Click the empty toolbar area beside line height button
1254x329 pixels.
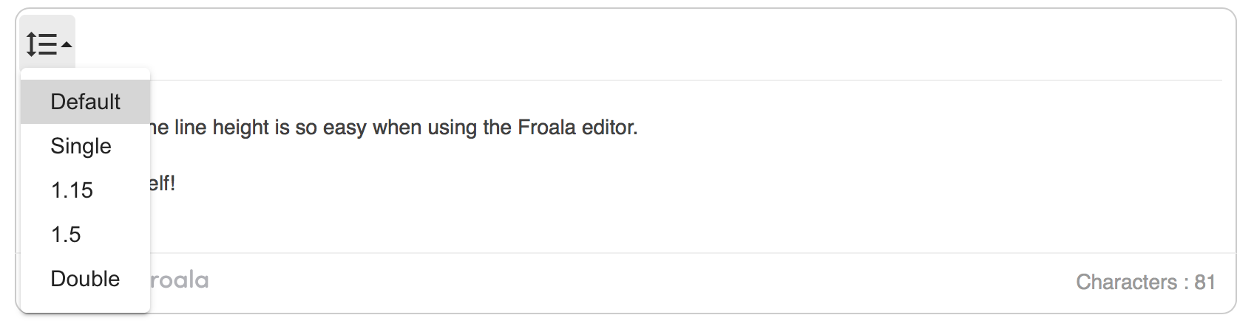point(651,44)
